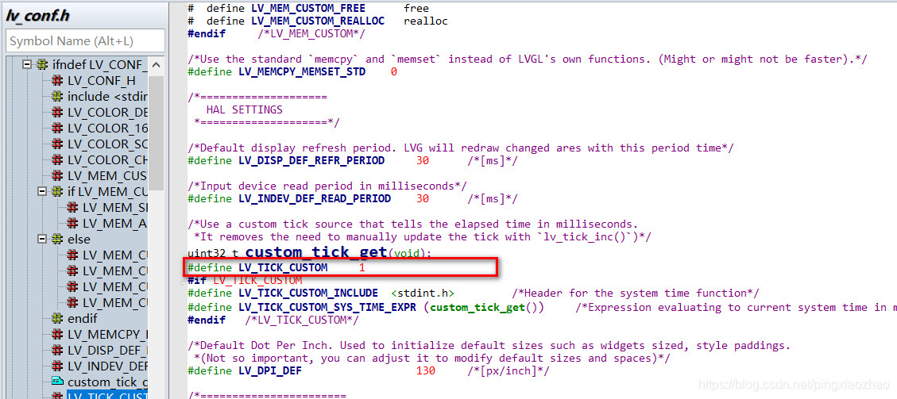Image resolution: width=897 pixels, height=399 pixels.
Task: Click the include icon beside include <stdin
Action: coord(57,96)
